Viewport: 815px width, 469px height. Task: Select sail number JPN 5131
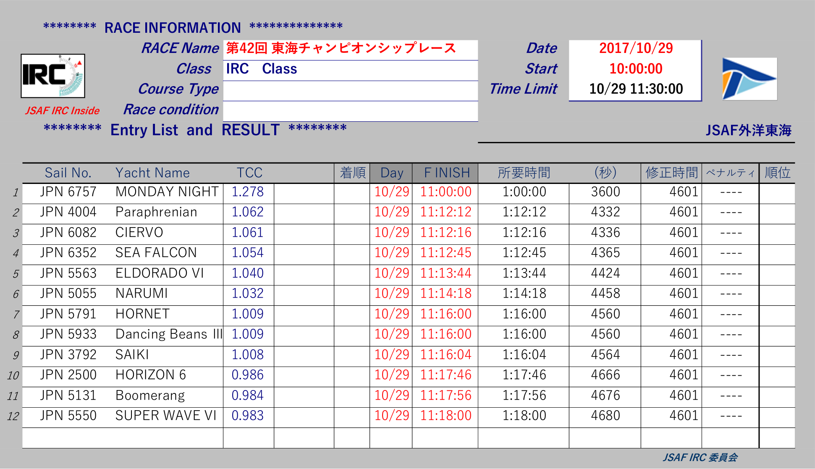(68, 396)
